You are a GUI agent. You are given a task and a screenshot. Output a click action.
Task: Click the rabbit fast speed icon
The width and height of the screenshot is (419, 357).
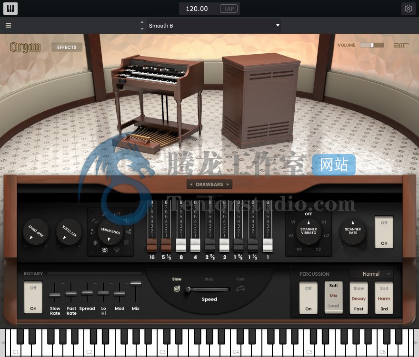240,289
